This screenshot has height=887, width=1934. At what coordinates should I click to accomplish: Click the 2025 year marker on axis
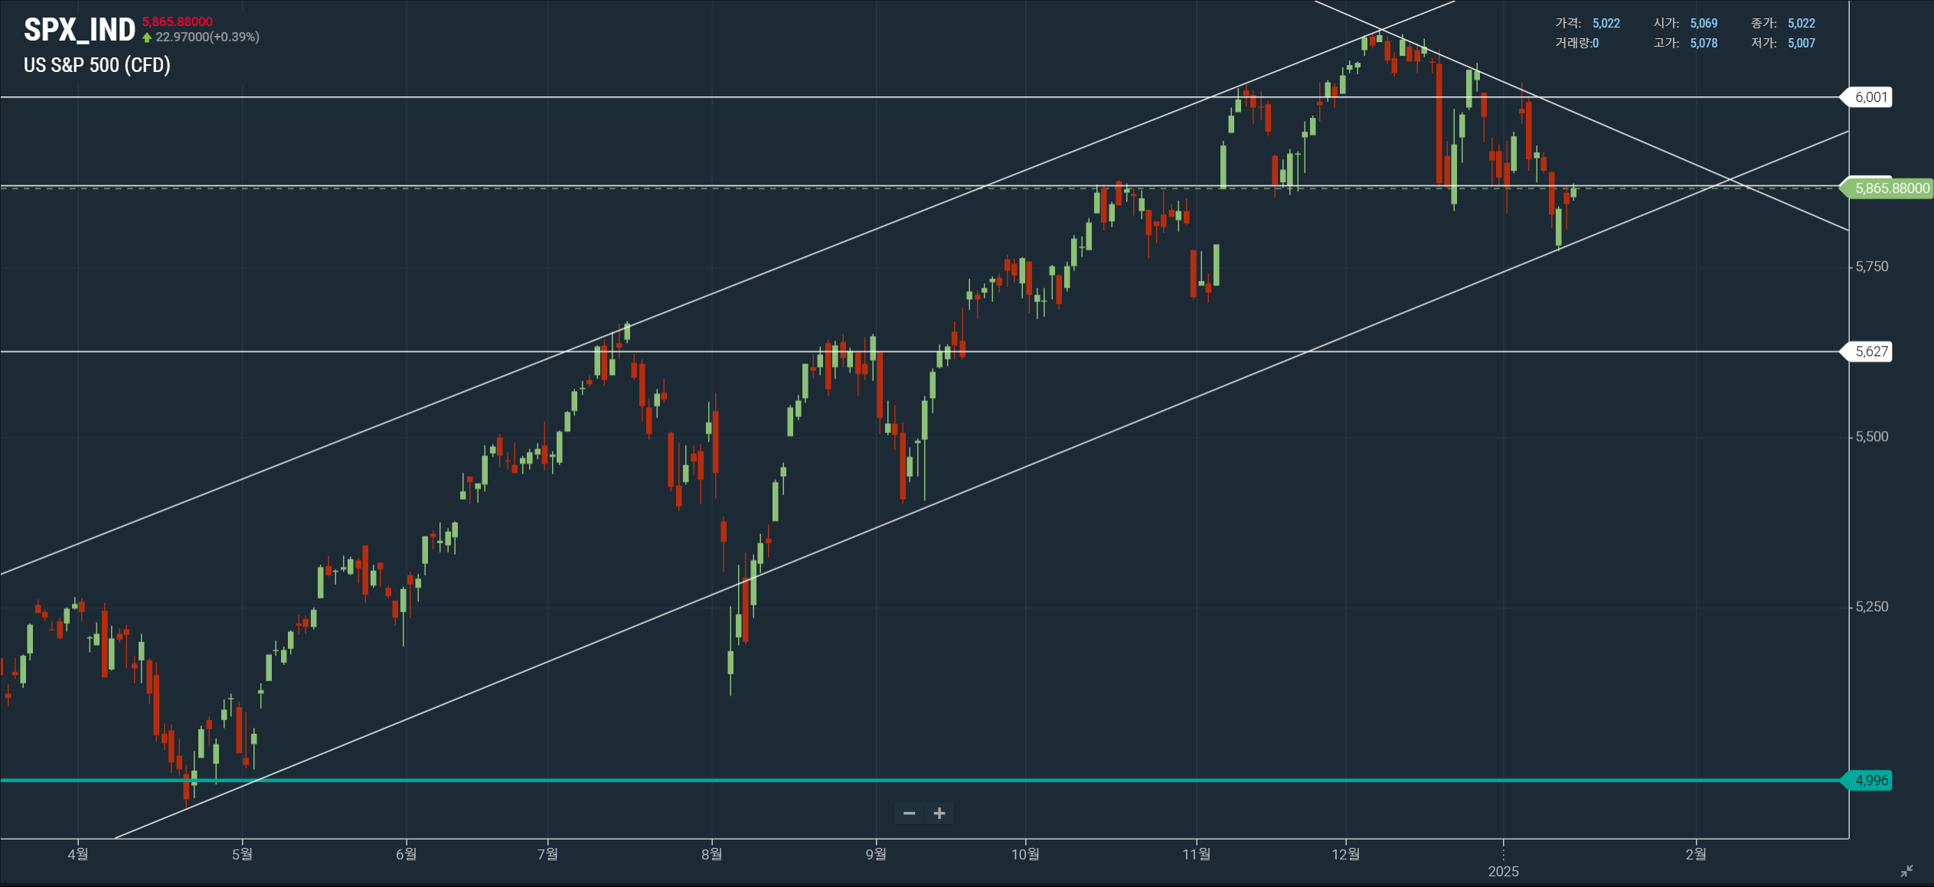tap(1503, 871)
